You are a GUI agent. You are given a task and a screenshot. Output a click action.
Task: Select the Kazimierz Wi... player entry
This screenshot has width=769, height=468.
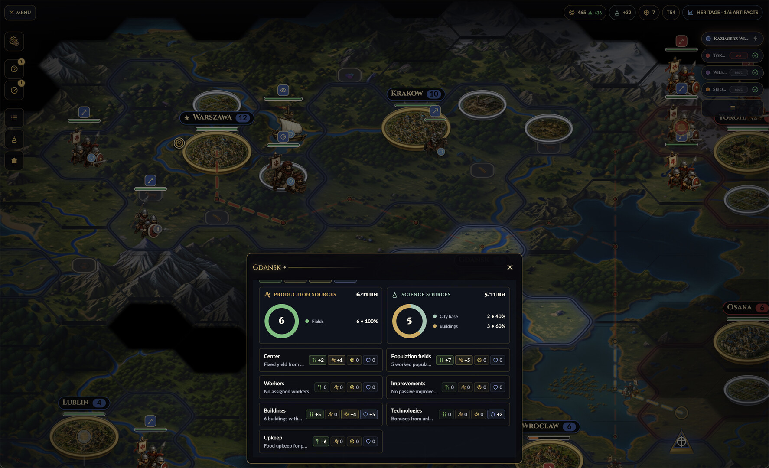(732, 39)
